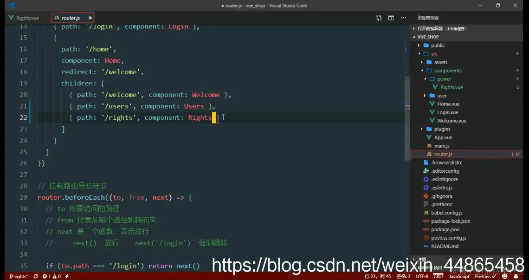
Task: Collapse the components folder
Action: (x=422, y=71)
